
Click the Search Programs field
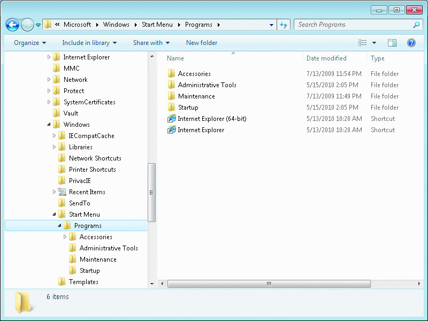pyautogui.click(x=357, y=25)
